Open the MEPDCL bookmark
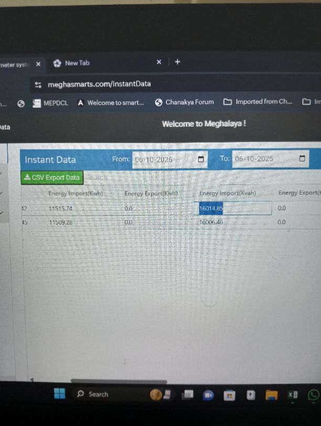 coord(50,103)
